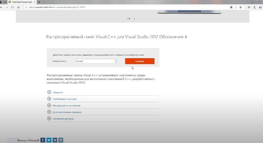Open Microsoft Twitter page icon
The width and height of the screenshot is (263, 143).
(x=49, y=140)
